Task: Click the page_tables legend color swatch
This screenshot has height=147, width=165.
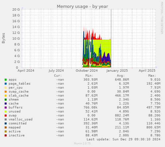Action: click(6, 84)
